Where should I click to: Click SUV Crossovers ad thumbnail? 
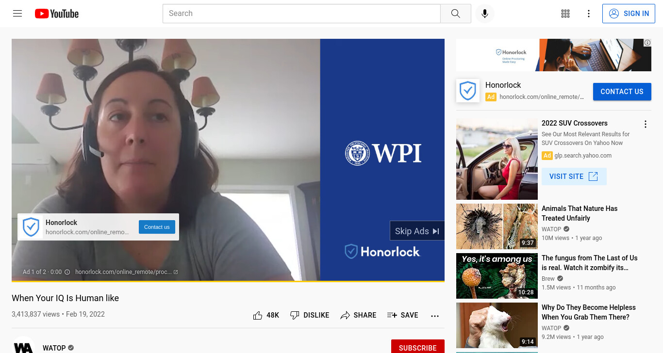pos(497,159)
